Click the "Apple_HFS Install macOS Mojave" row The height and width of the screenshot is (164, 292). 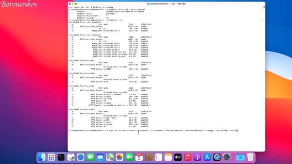point(110,56)
